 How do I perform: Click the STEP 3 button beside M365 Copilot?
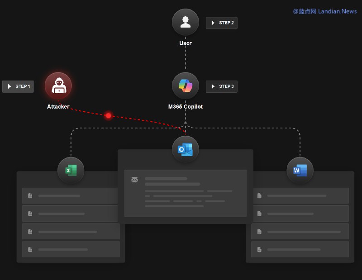click(x=221, y=86)
